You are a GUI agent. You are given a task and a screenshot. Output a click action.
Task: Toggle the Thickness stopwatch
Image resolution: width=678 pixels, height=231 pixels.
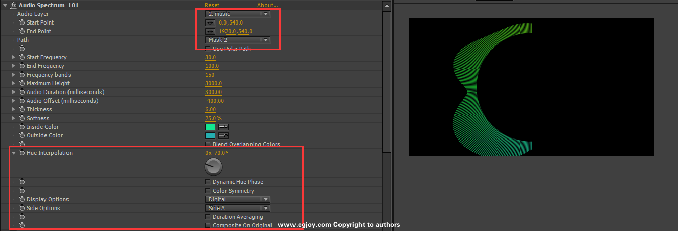pyautogui.click(x=22, y=109)
